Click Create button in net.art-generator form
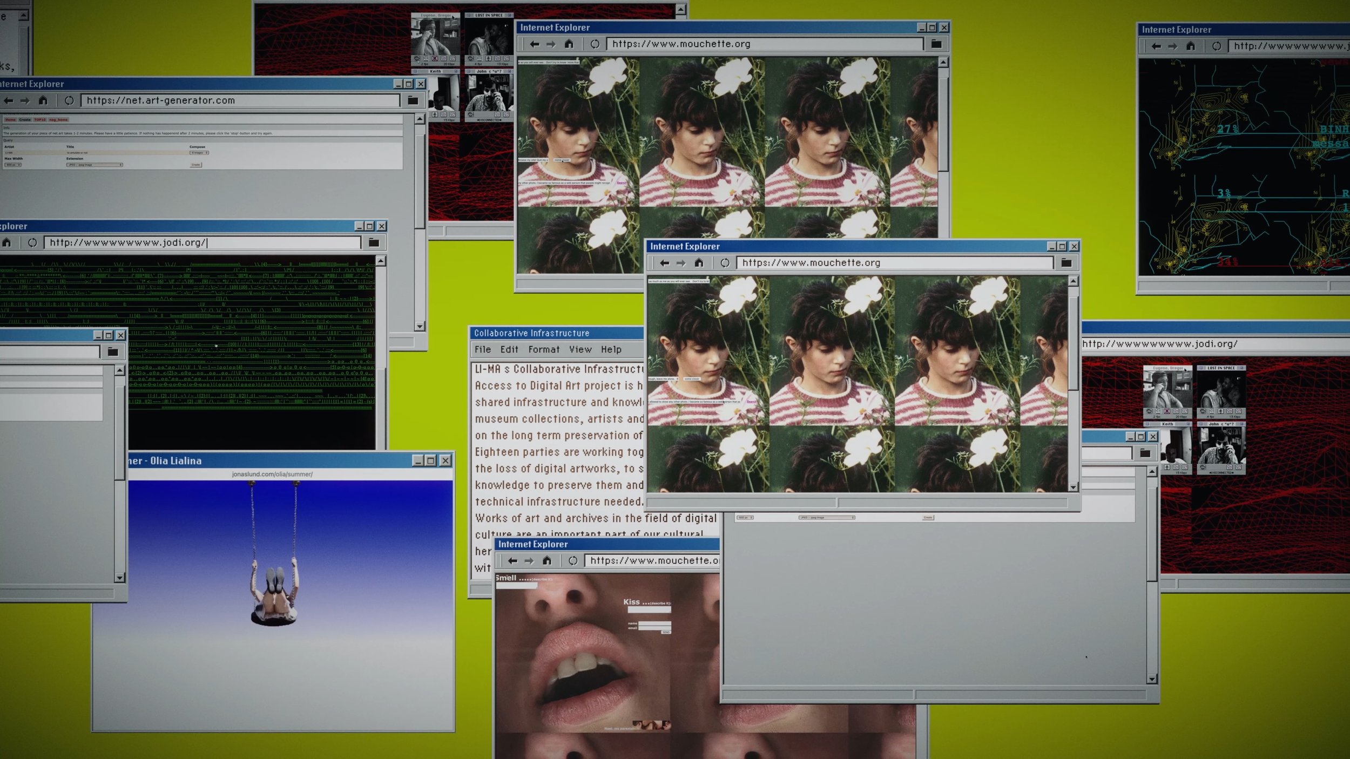The height and width of the screenshot is (759, 1350). (196, 165)
